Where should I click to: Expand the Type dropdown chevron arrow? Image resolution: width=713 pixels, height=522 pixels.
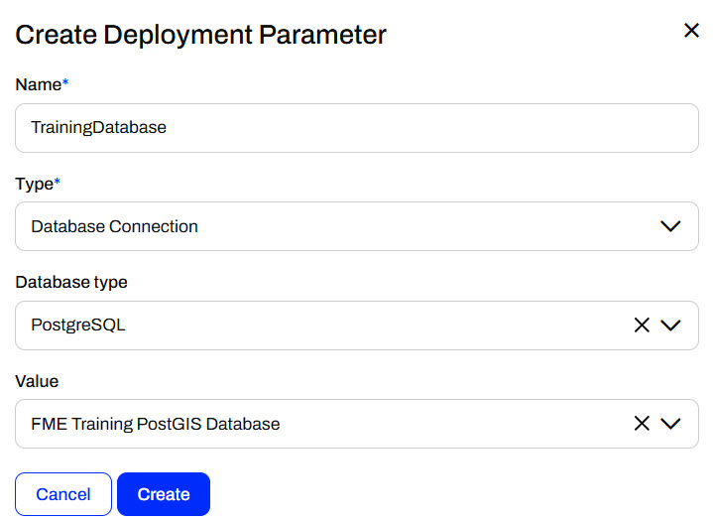670,226
